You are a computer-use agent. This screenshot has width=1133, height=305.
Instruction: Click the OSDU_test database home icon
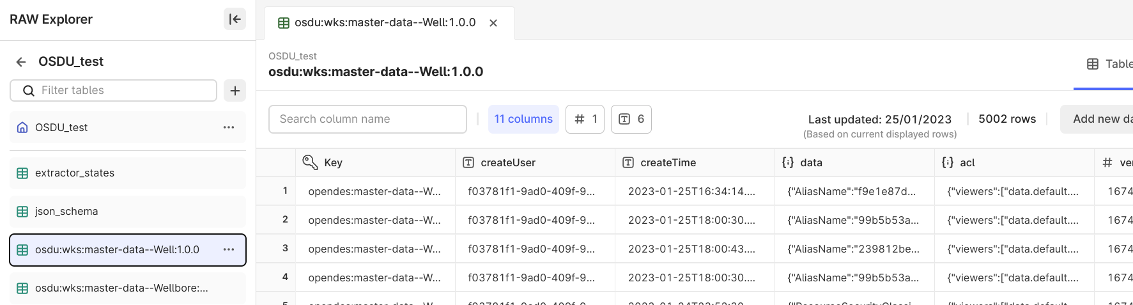22,127
